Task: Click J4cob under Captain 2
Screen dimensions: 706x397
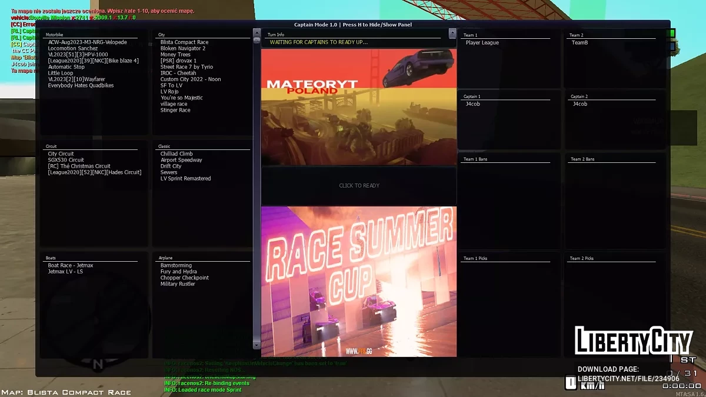Action: coord(580,104)
